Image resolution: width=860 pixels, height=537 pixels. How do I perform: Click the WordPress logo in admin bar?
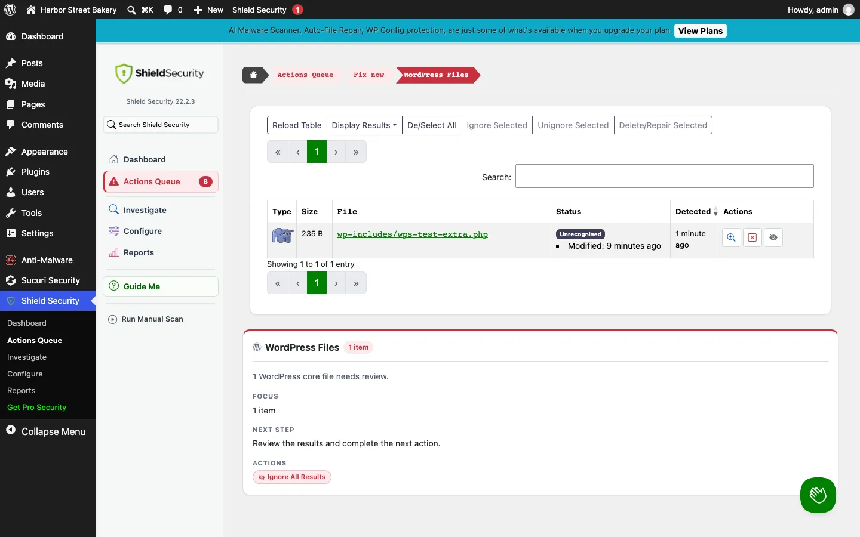pyautogui.click(x=10, y=10)
